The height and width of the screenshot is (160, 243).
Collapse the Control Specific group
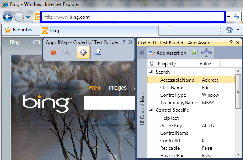(x=151, y=110)
